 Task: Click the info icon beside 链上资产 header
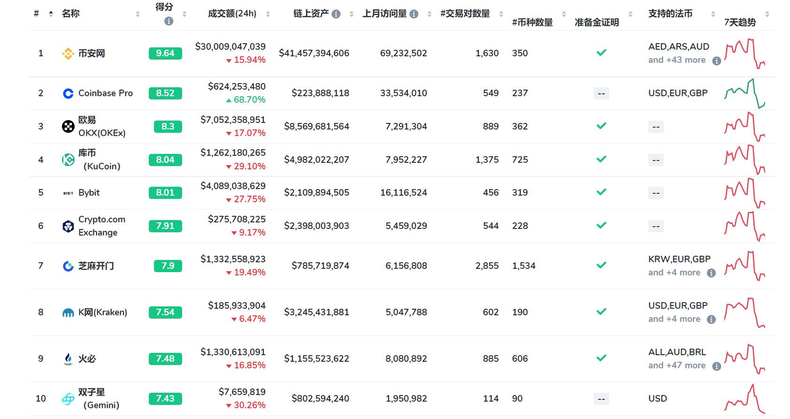pos(336,14)
